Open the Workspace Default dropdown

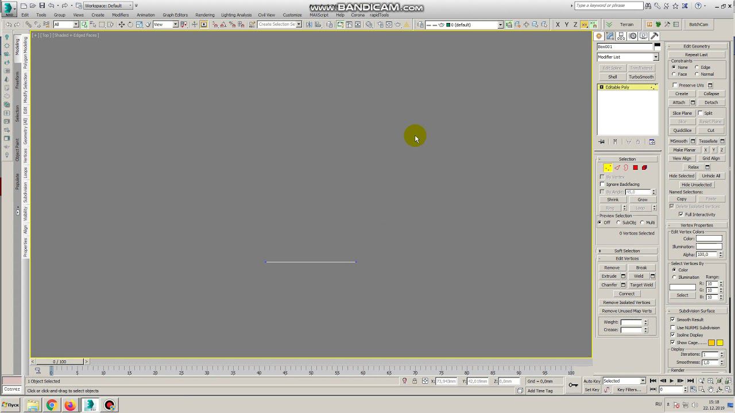coord(109,6)
